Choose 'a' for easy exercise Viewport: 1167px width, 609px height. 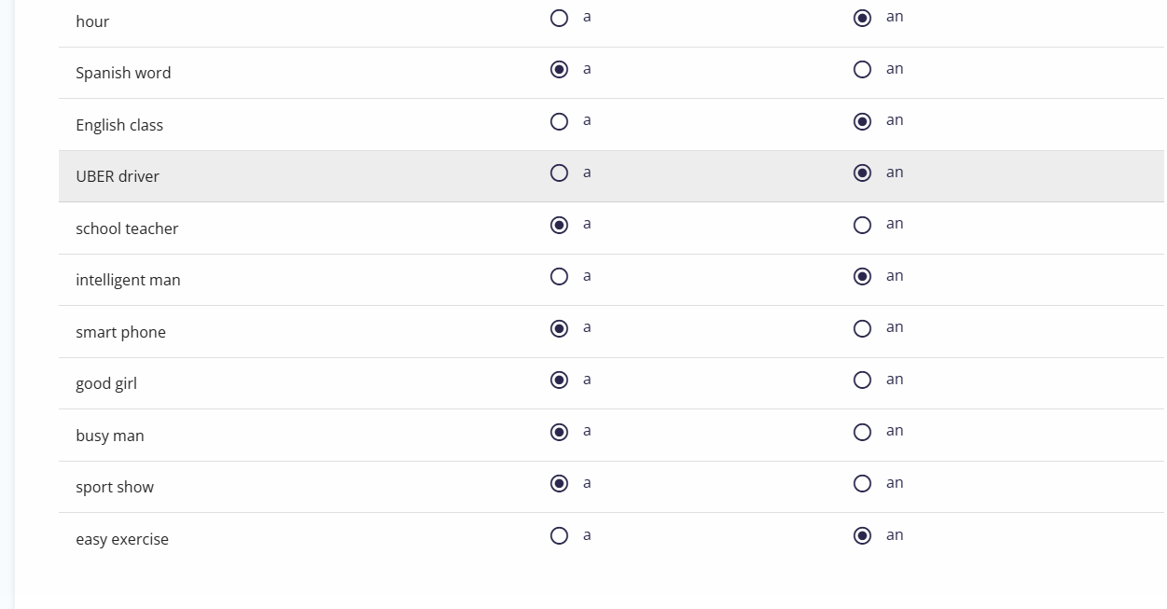[559, 535]
